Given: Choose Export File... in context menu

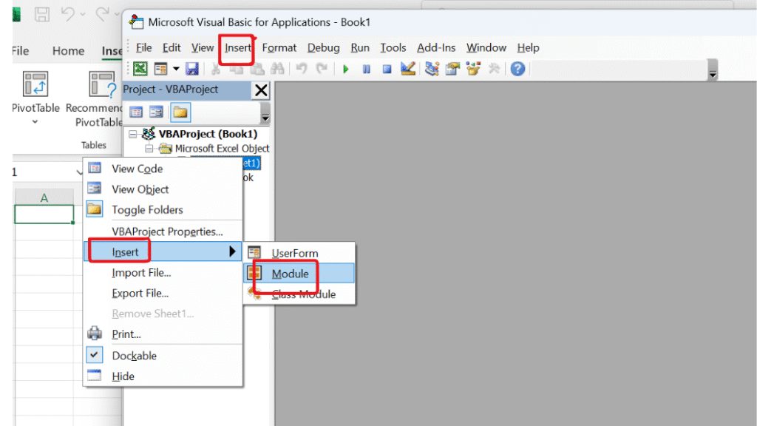Looking at the screenshot, I should pyautogui.click(x=163, y=293).
